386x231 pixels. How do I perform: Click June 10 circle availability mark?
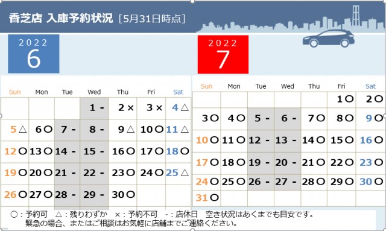159,129
